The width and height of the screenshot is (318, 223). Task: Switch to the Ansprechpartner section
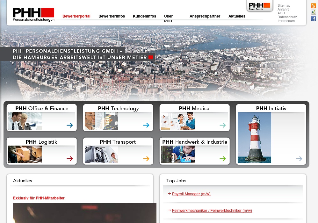click(x=205, y=16)
